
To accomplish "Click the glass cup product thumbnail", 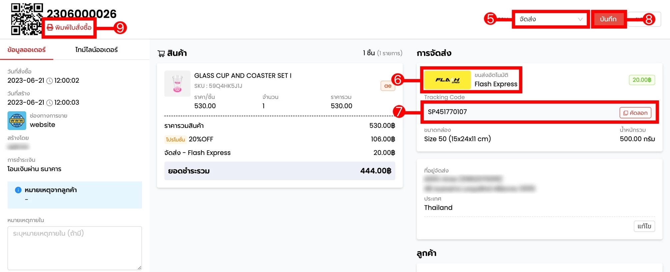I will point(177,83).
